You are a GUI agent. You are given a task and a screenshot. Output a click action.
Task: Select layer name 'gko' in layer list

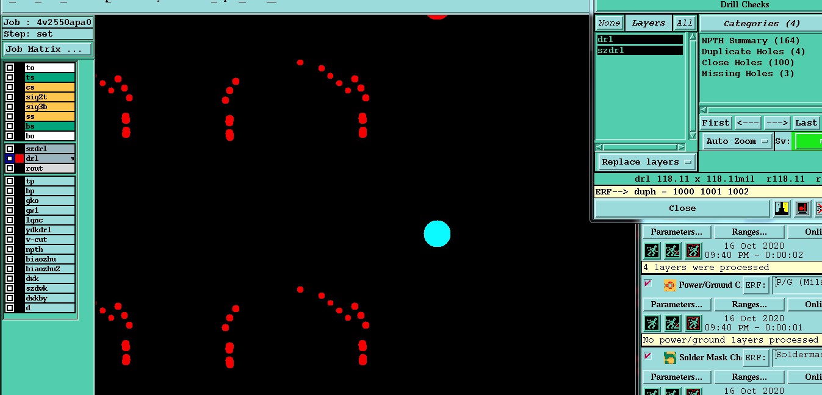[50, 201]
